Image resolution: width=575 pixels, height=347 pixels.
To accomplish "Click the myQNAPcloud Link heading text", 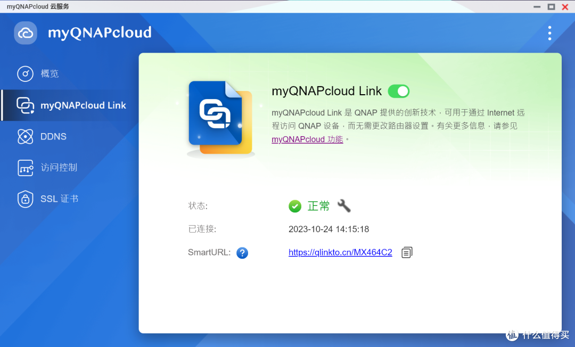I will click(x=326, y=91).
